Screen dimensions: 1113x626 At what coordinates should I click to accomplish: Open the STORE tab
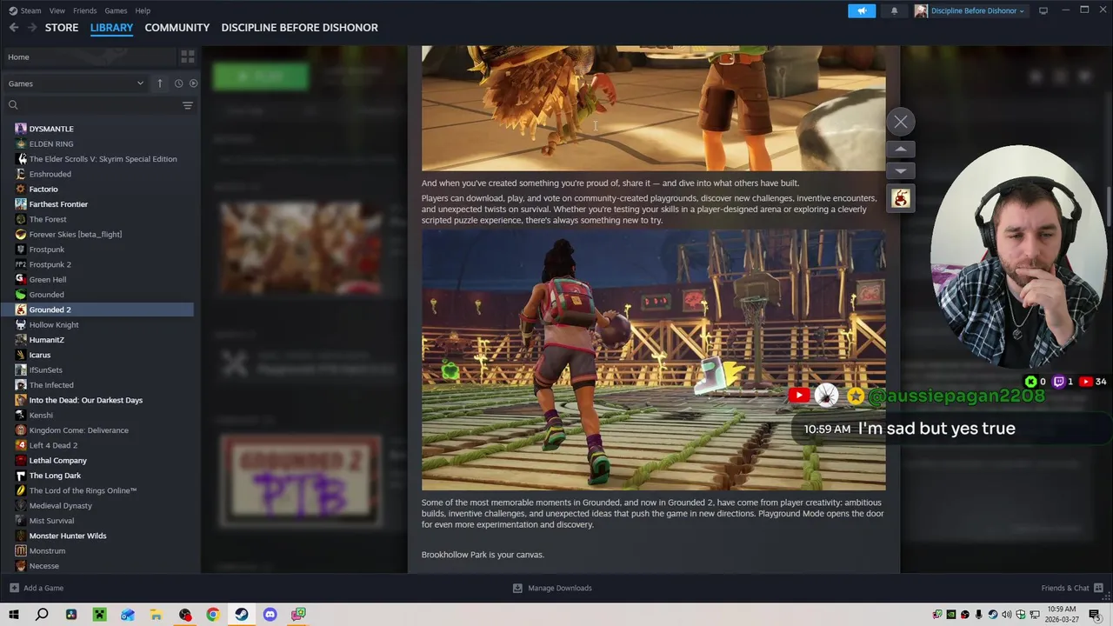(x=62, y=28)
